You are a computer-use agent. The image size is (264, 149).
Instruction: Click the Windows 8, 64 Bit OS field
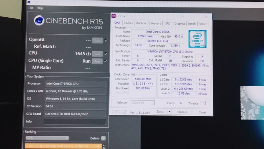tap(76, 99)
